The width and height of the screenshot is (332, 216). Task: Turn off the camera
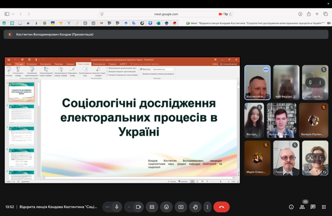pyautogui.click(x=139, y=207)
